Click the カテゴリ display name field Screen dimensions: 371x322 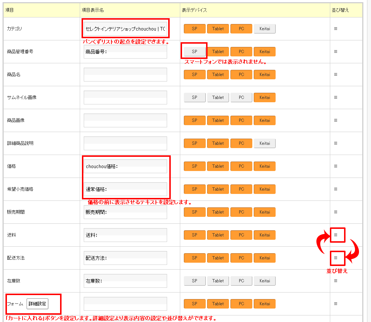point(125,29)
